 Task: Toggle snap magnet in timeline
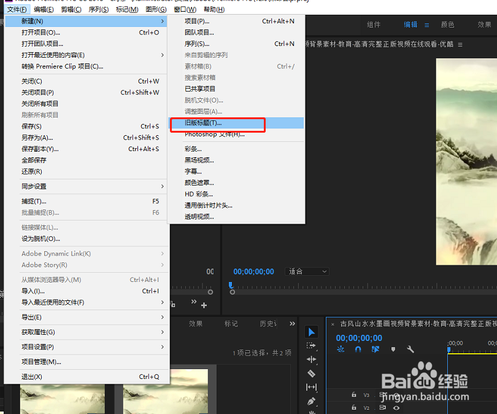(x=358, y=350)
